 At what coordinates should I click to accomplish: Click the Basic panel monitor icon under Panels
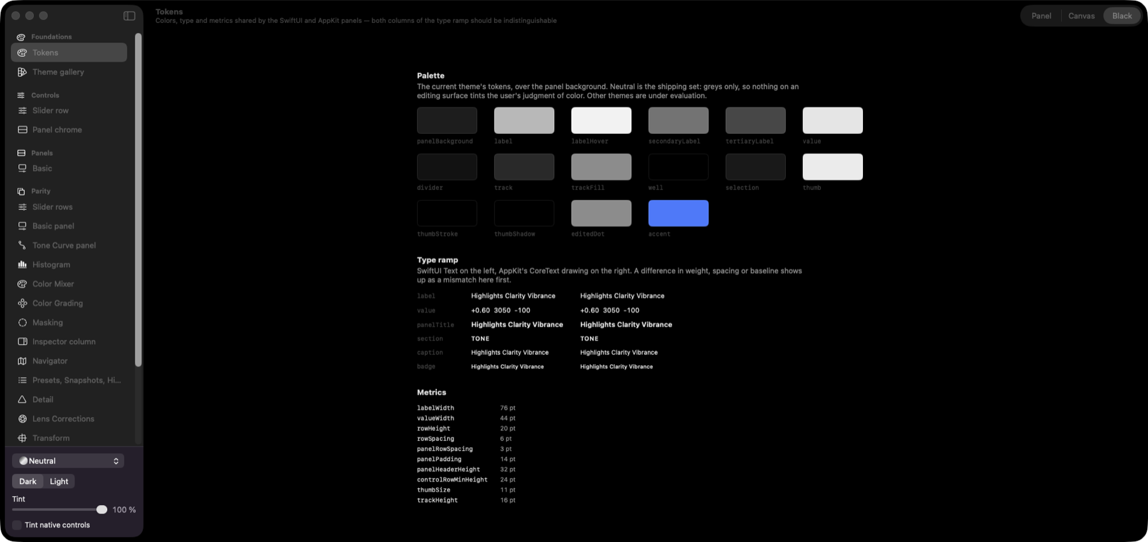point(22,168)
